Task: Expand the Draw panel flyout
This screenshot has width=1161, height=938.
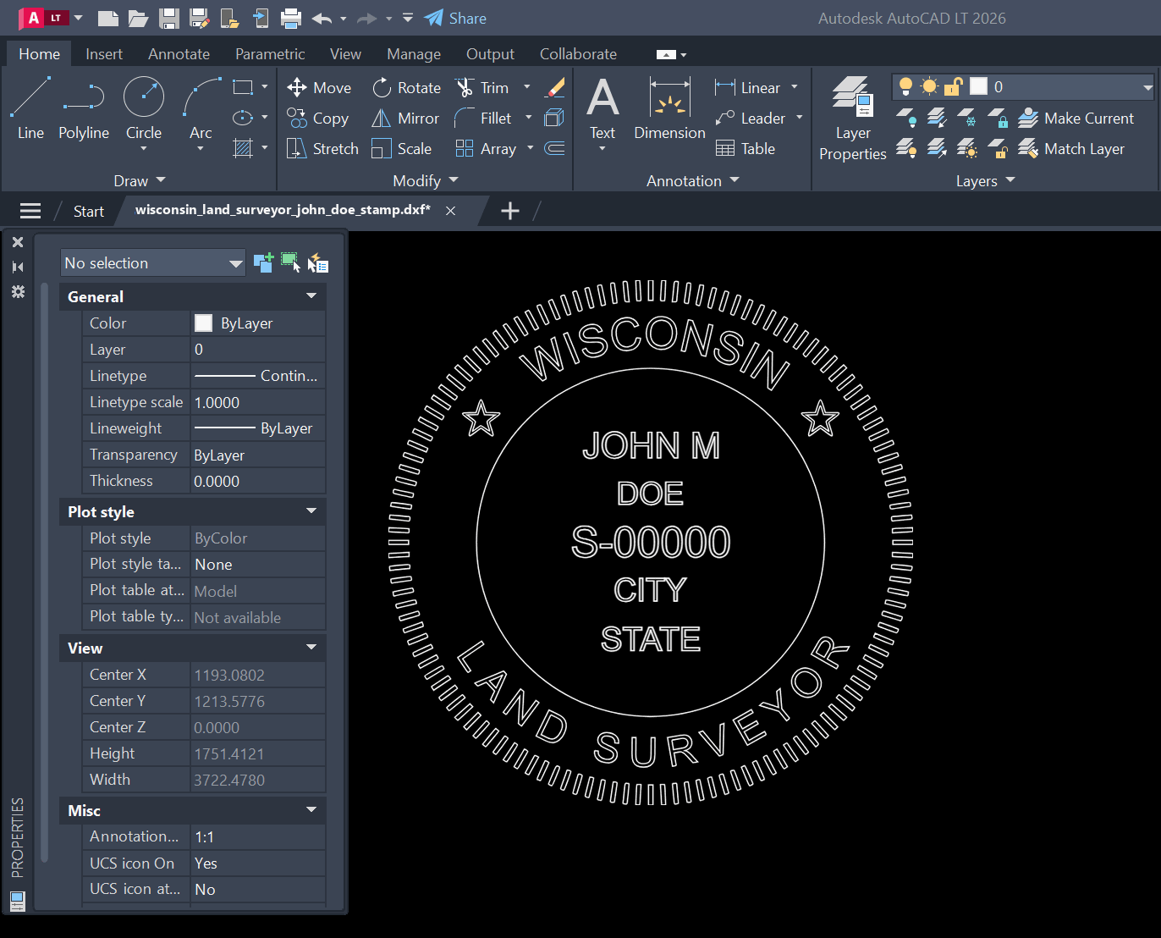Action: click(140, 180)
